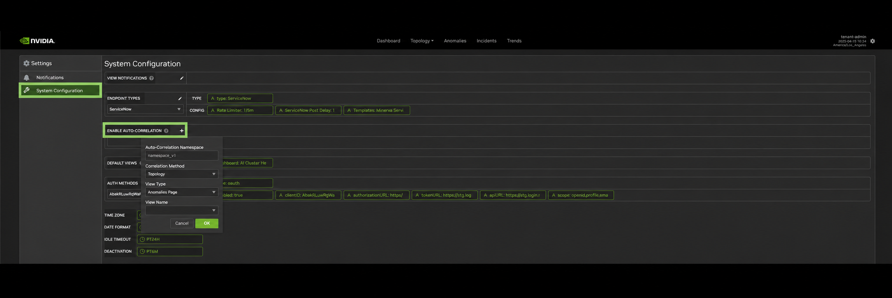Click the 'tokenURL: https://stg.log' tag
The image size is (892, 298).
coord(445,195)
